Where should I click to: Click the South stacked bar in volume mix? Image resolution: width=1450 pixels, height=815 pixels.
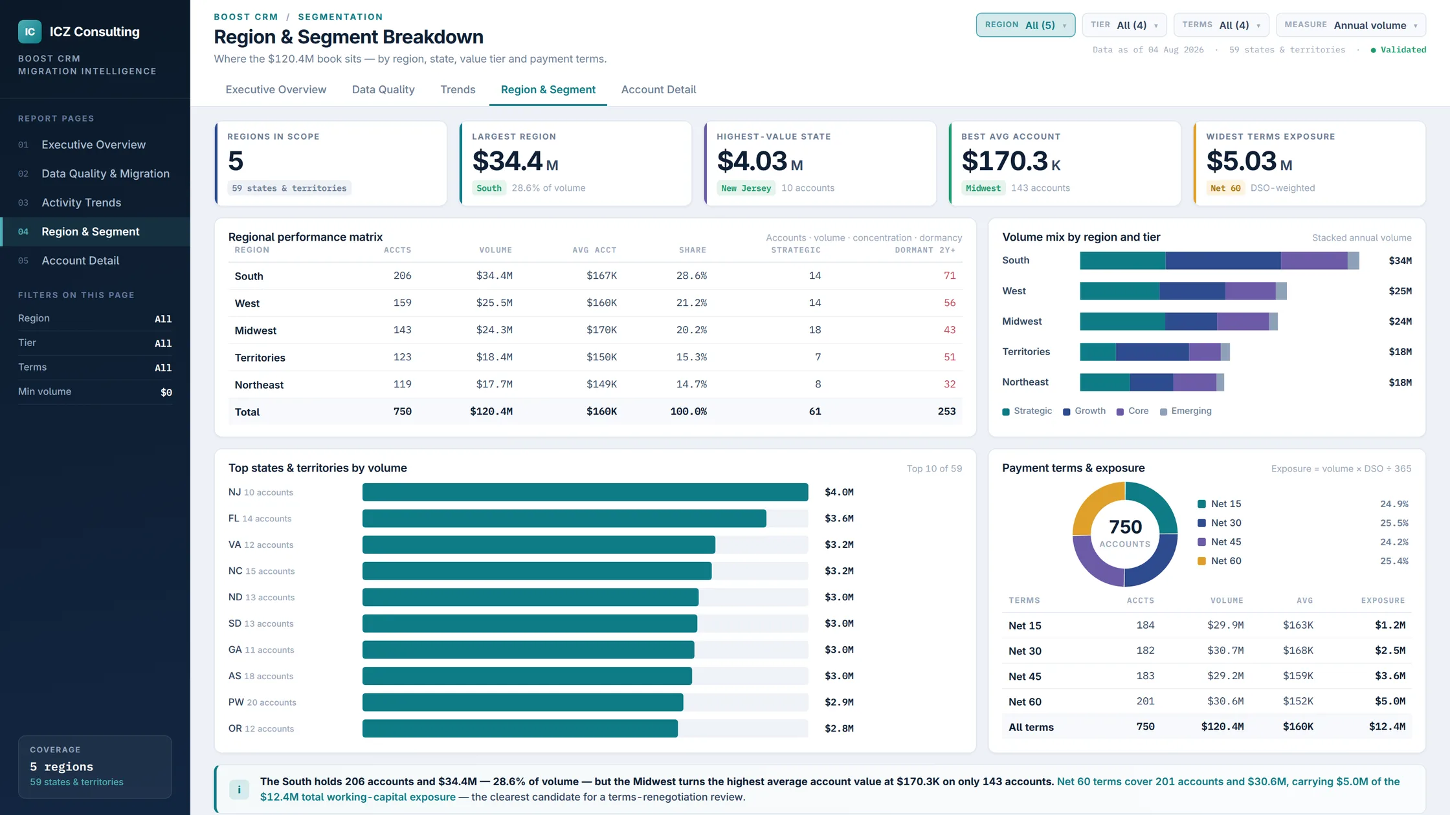1220,261
